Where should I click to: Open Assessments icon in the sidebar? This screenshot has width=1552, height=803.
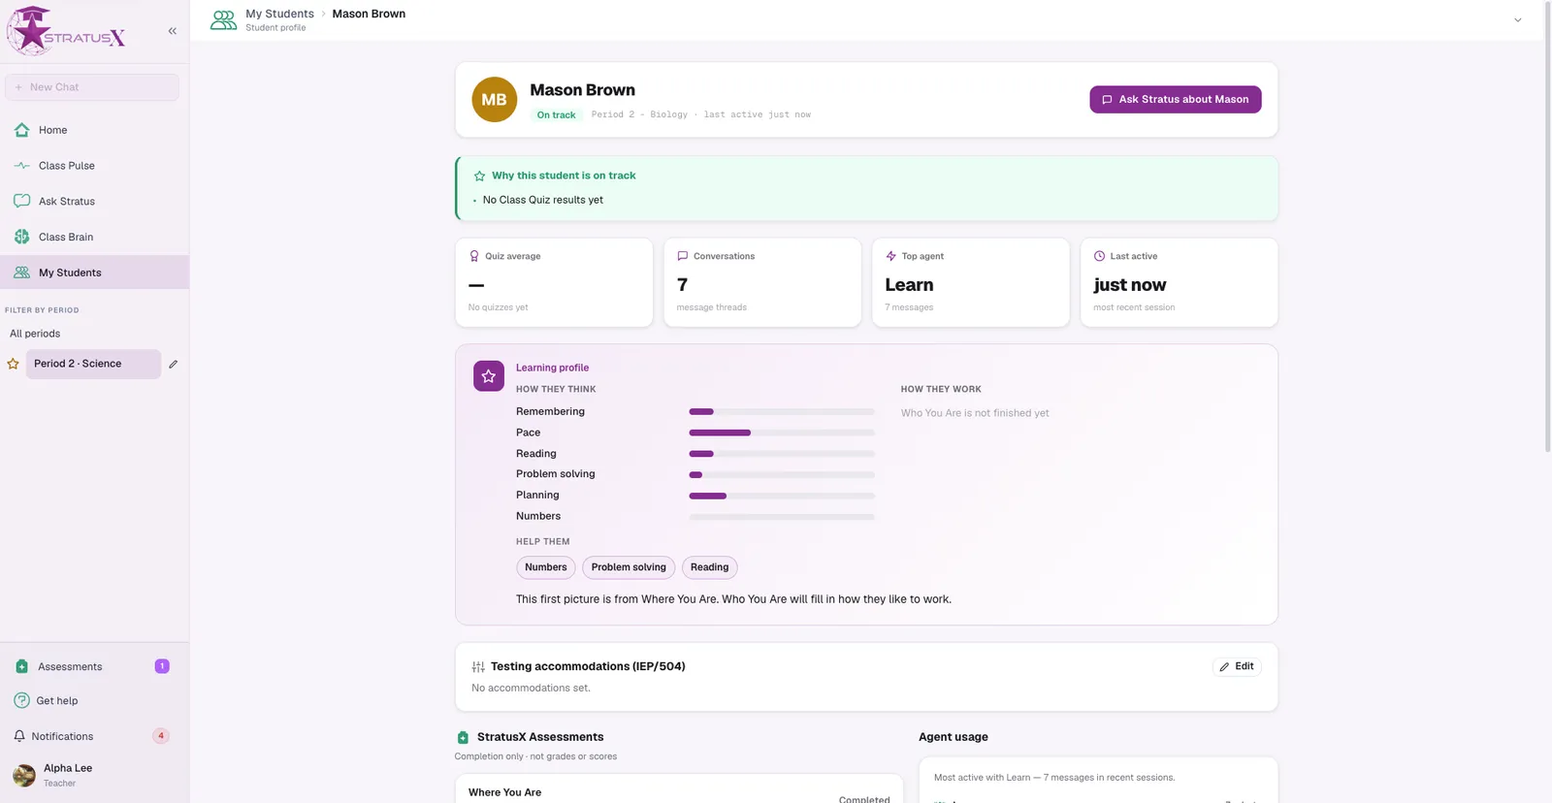point(21,666)
